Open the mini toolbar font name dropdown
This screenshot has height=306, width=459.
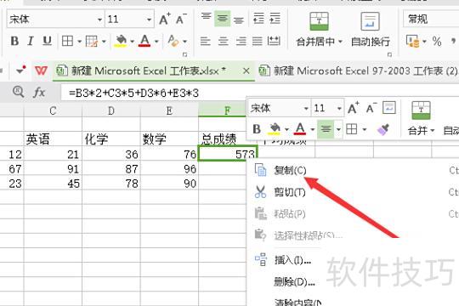pos(306,108)
